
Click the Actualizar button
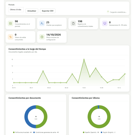pyautogui.click(x=32, y=11)
